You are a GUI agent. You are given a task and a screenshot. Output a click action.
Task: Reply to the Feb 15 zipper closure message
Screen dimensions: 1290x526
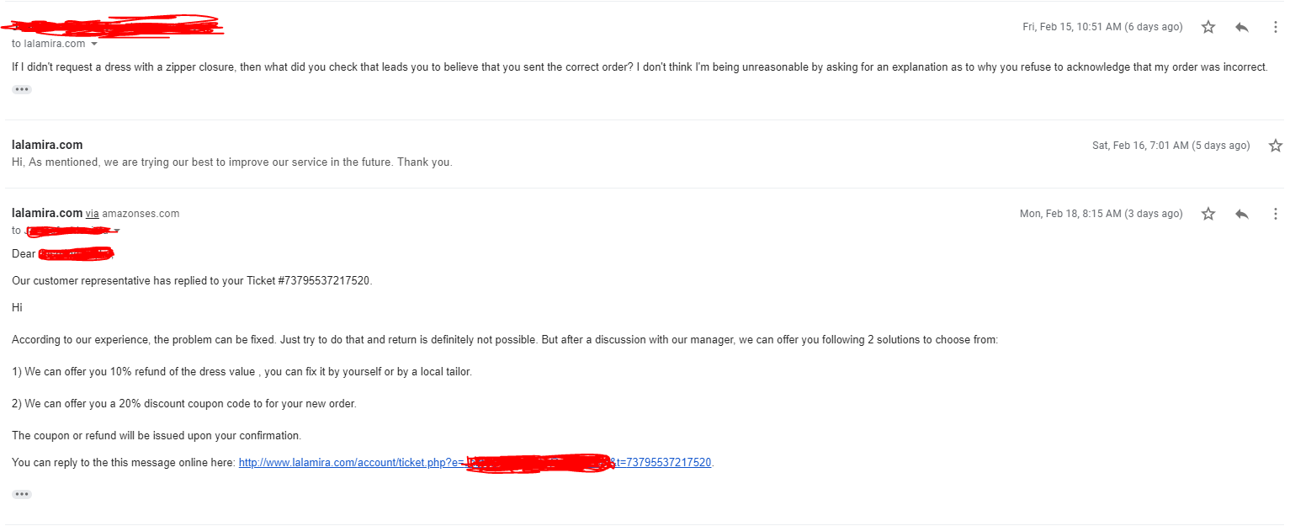[1242, 27]
